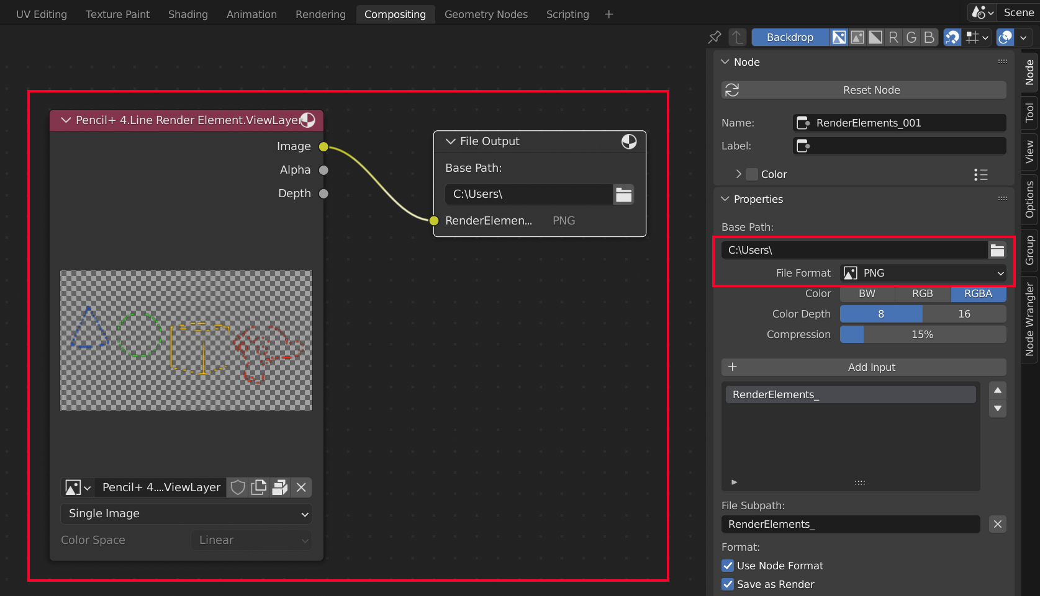Toggle snapping with the magnet icon
This screenshot has width=1040, height=596.
[x=952, y=37]
